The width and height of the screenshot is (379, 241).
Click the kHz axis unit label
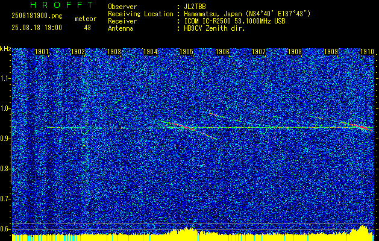[x=5, y=49]
